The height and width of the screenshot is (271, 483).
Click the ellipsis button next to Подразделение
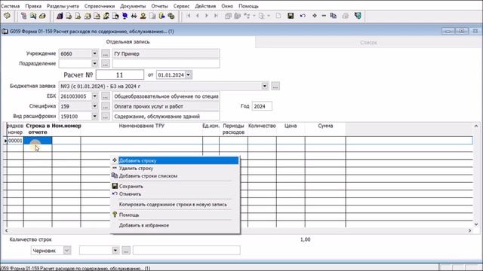(x=106, y=64)
